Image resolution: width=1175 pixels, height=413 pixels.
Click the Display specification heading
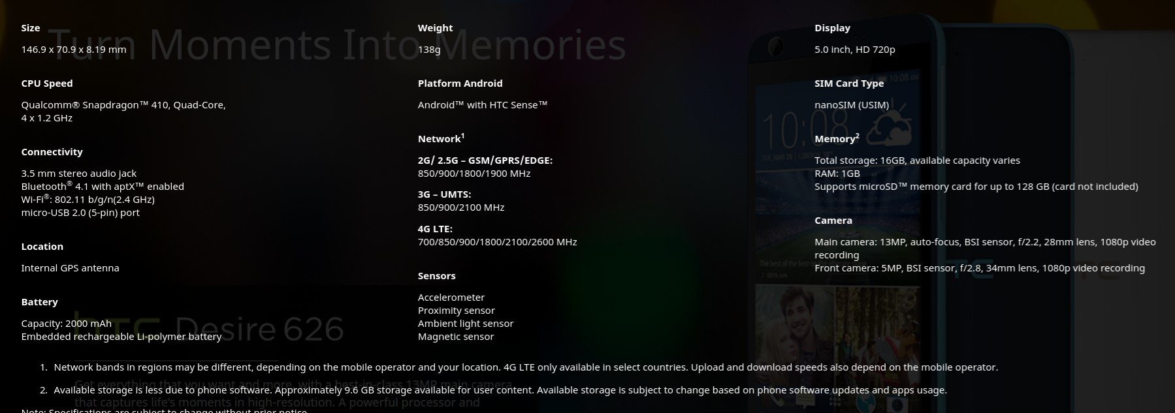click(x=832, y=28)
